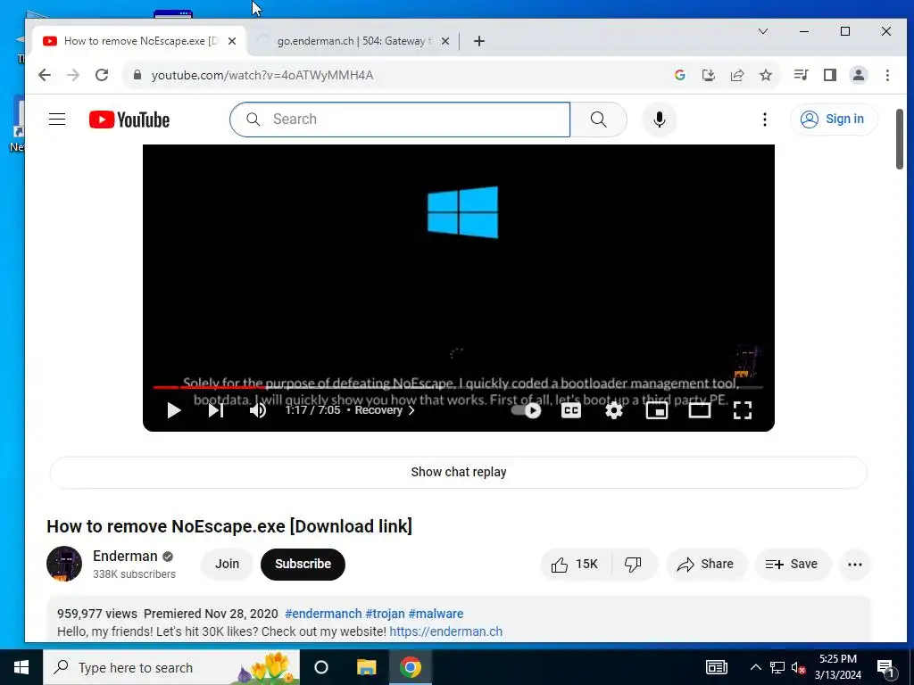Open the Windows Start menu
914x685 pixels.
point(21,667)
